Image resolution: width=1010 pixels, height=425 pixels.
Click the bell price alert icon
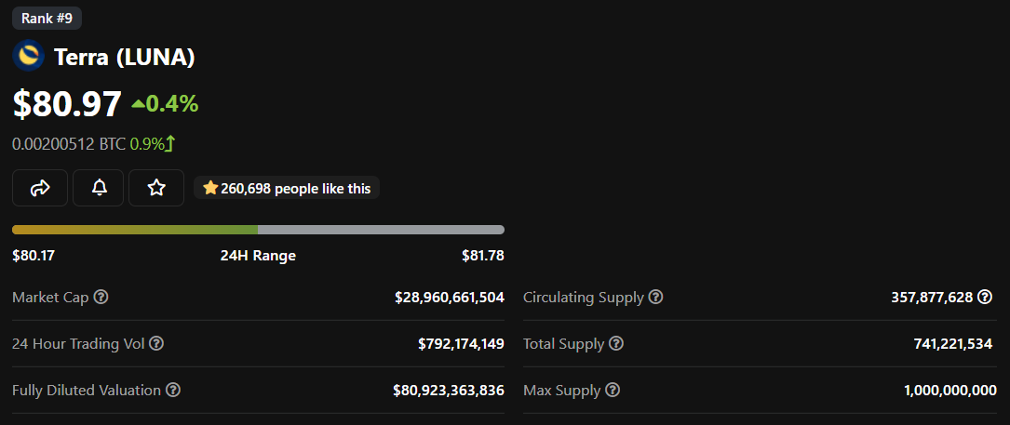[98, 188]
